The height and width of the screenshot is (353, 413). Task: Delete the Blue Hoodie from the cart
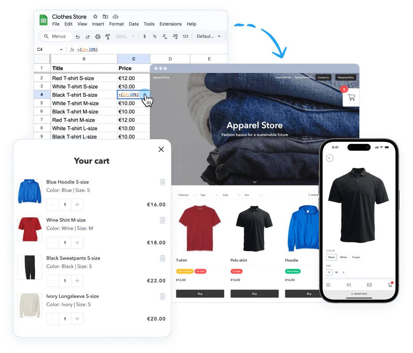(163, 182)
